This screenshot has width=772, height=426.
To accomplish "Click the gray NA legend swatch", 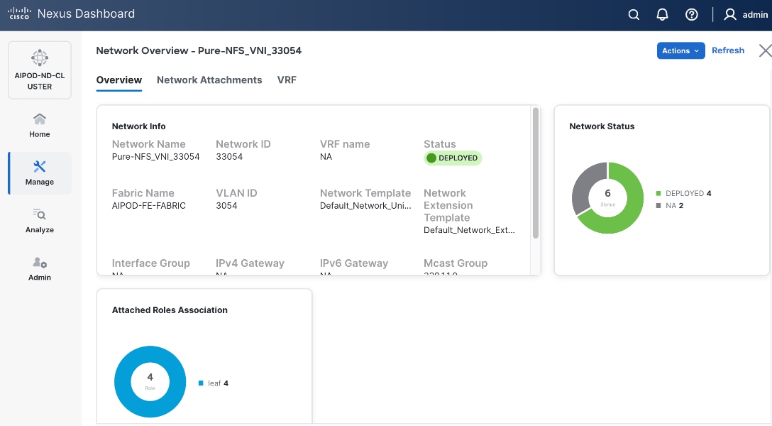I will point(658,204).
